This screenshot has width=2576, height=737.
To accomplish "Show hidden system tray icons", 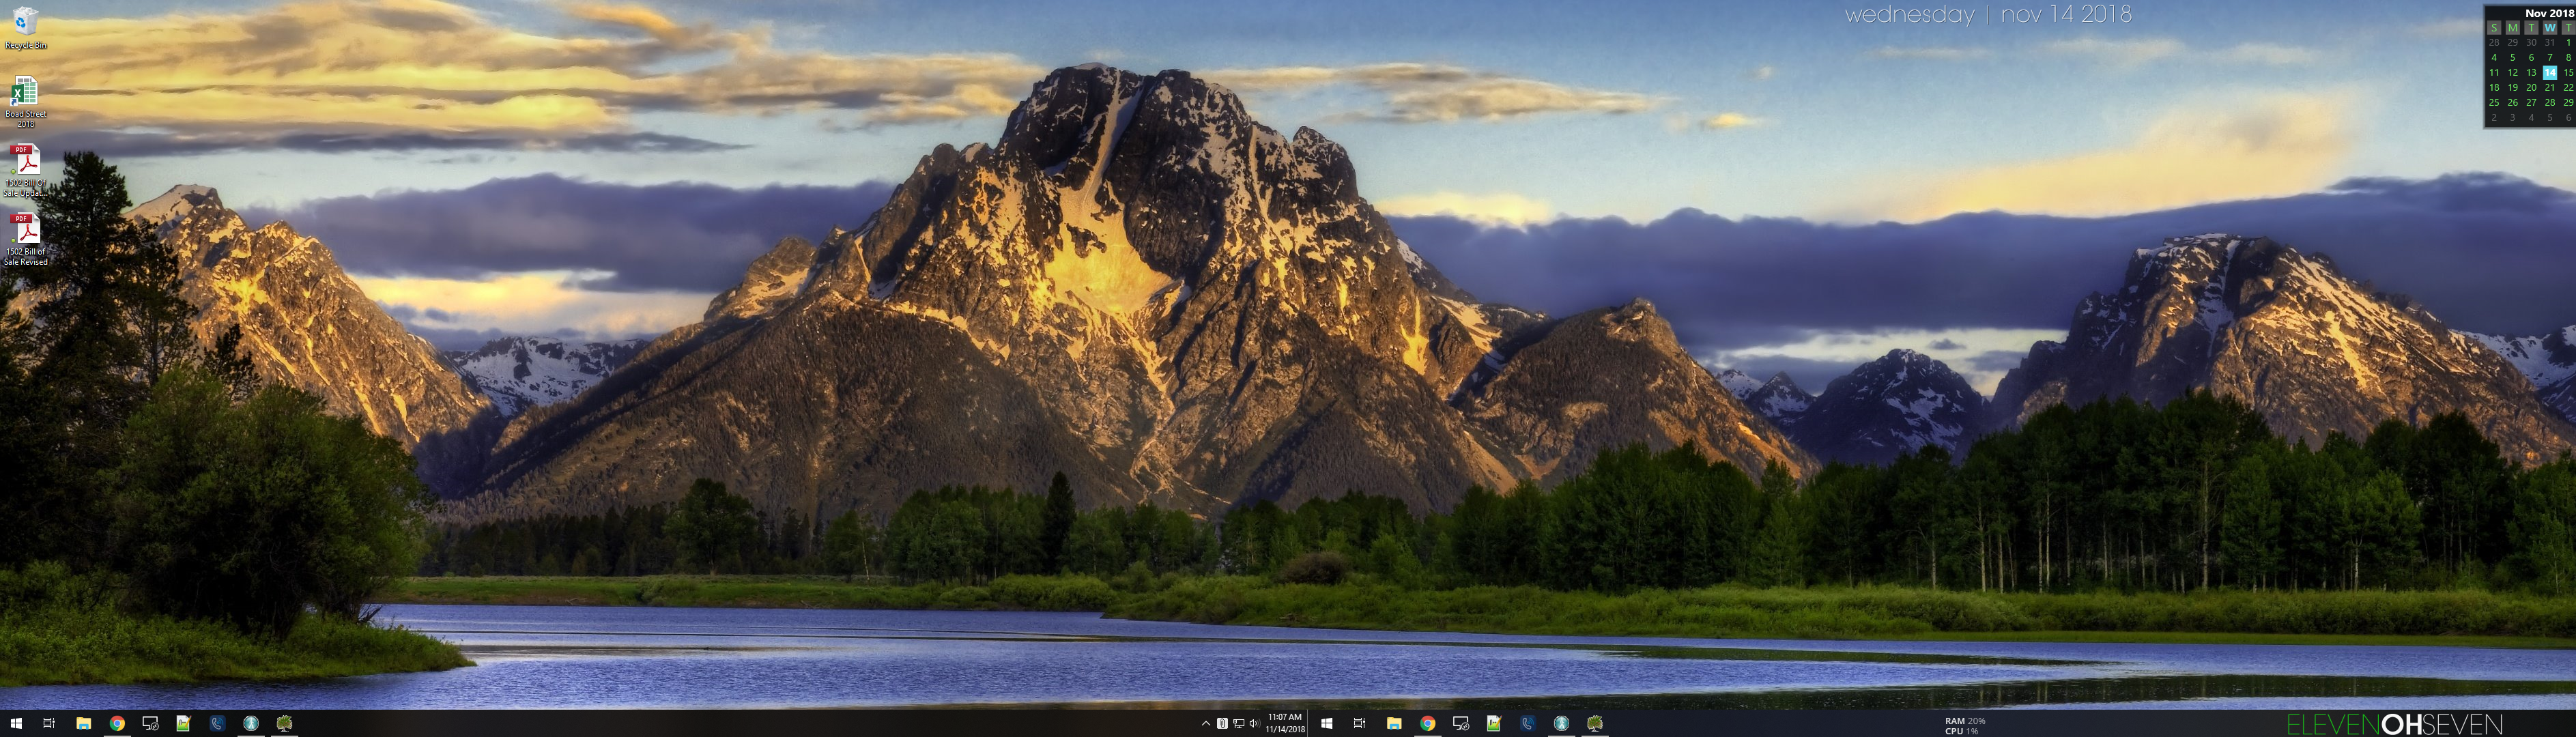I will (1206, 723).
